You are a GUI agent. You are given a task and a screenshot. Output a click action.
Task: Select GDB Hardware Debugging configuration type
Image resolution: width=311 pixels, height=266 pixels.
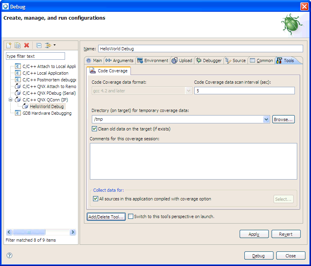coord(47,113)
